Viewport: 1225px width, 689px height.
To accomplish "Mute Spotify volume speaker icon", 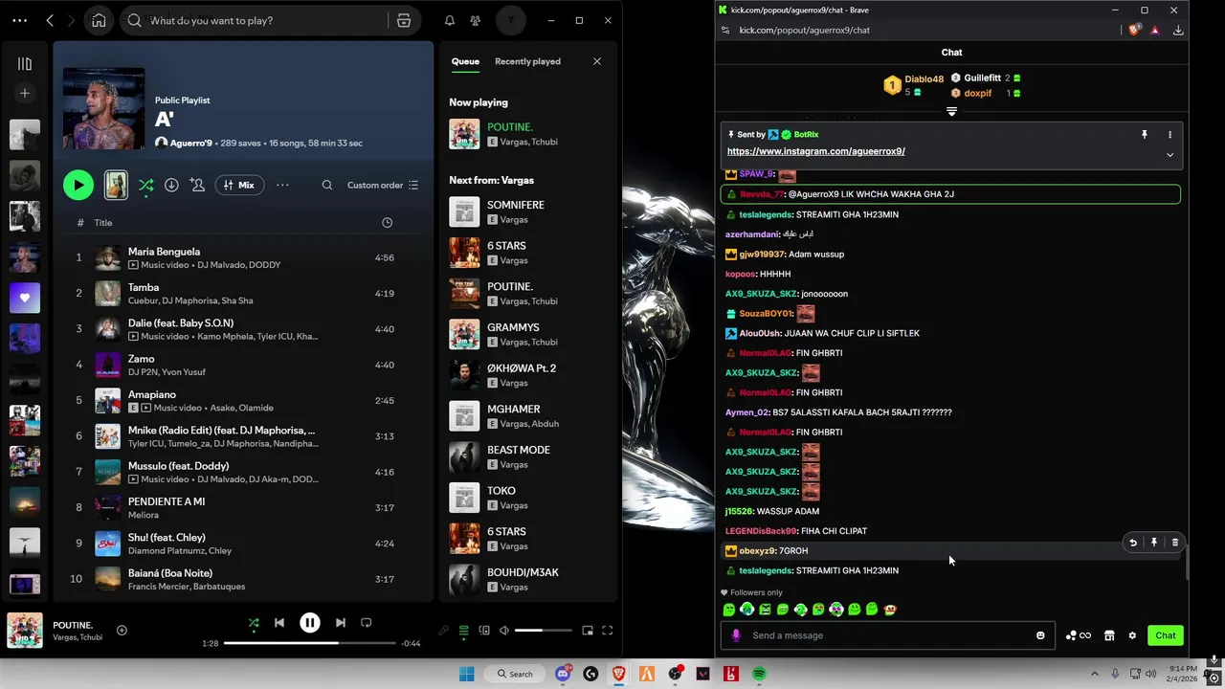I will pos(504,630).
